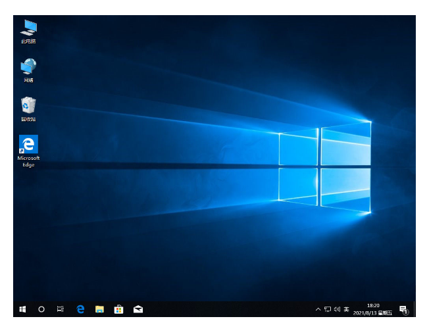Click the Microsoft Edge label text on desktop

[x=28, y=161]
